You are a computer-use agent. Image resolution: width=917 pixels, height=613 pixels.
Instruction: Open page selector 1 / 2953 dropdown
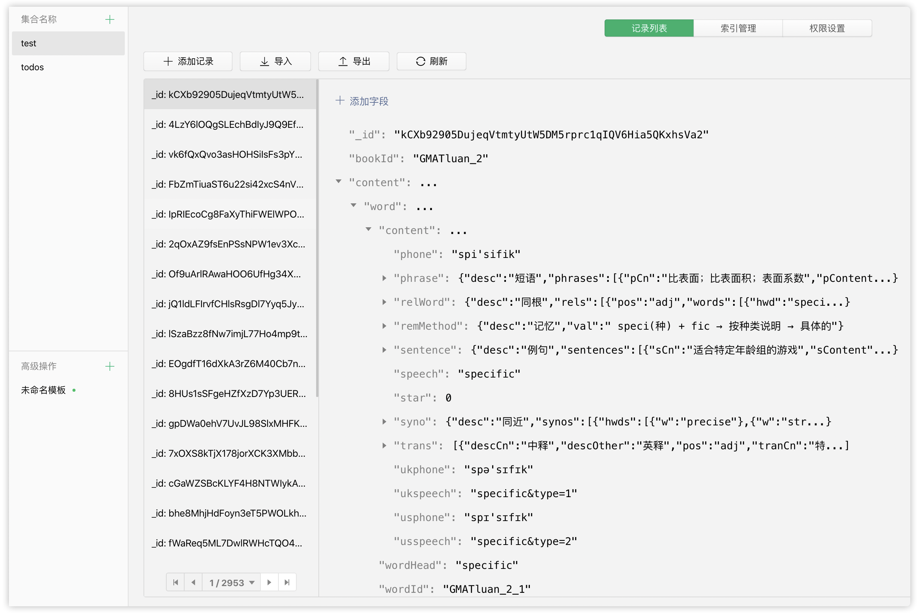231,582
